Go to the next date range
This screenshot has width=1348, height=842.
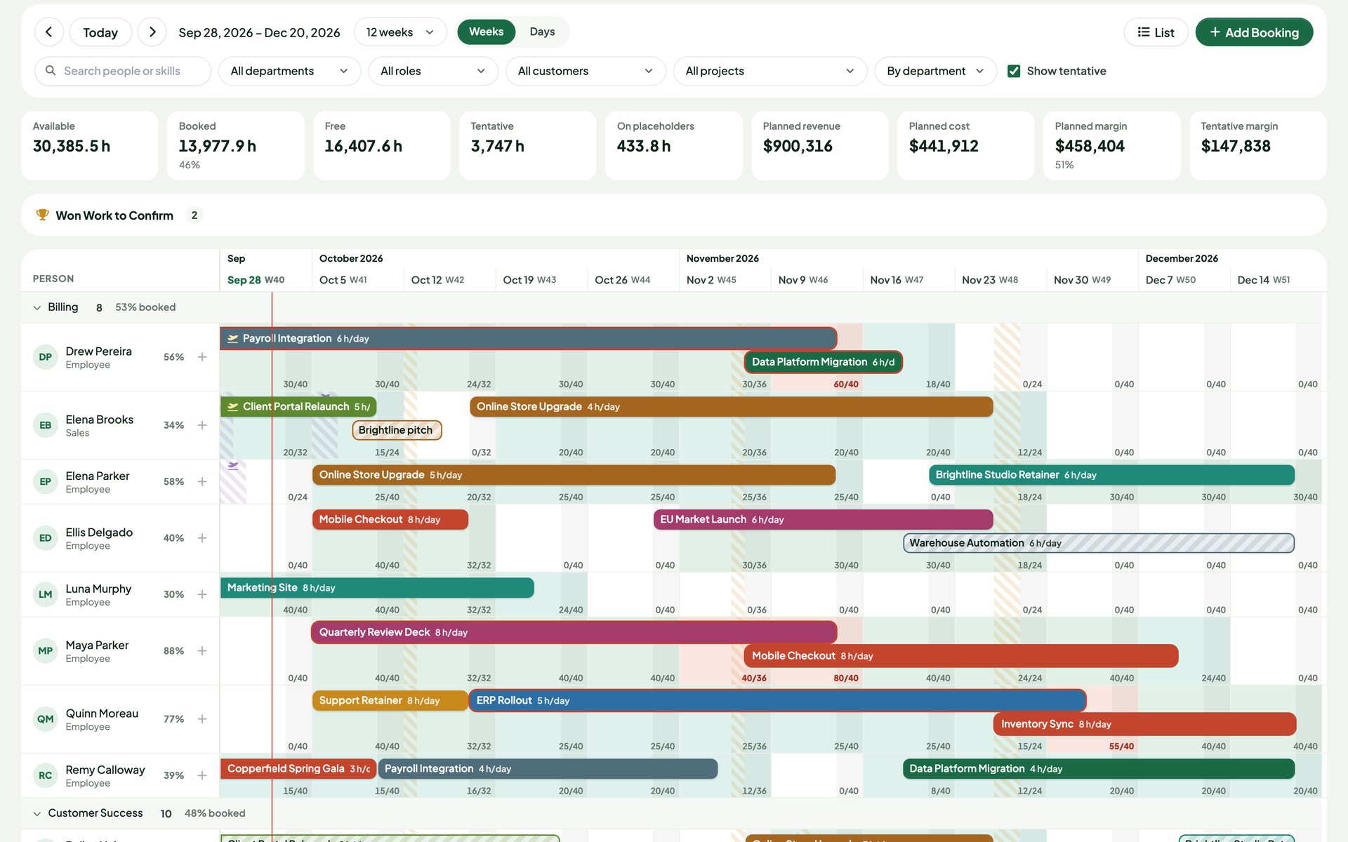(x=152, y=32)
